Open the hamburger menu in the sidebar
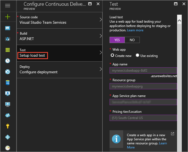 point(8,5)
